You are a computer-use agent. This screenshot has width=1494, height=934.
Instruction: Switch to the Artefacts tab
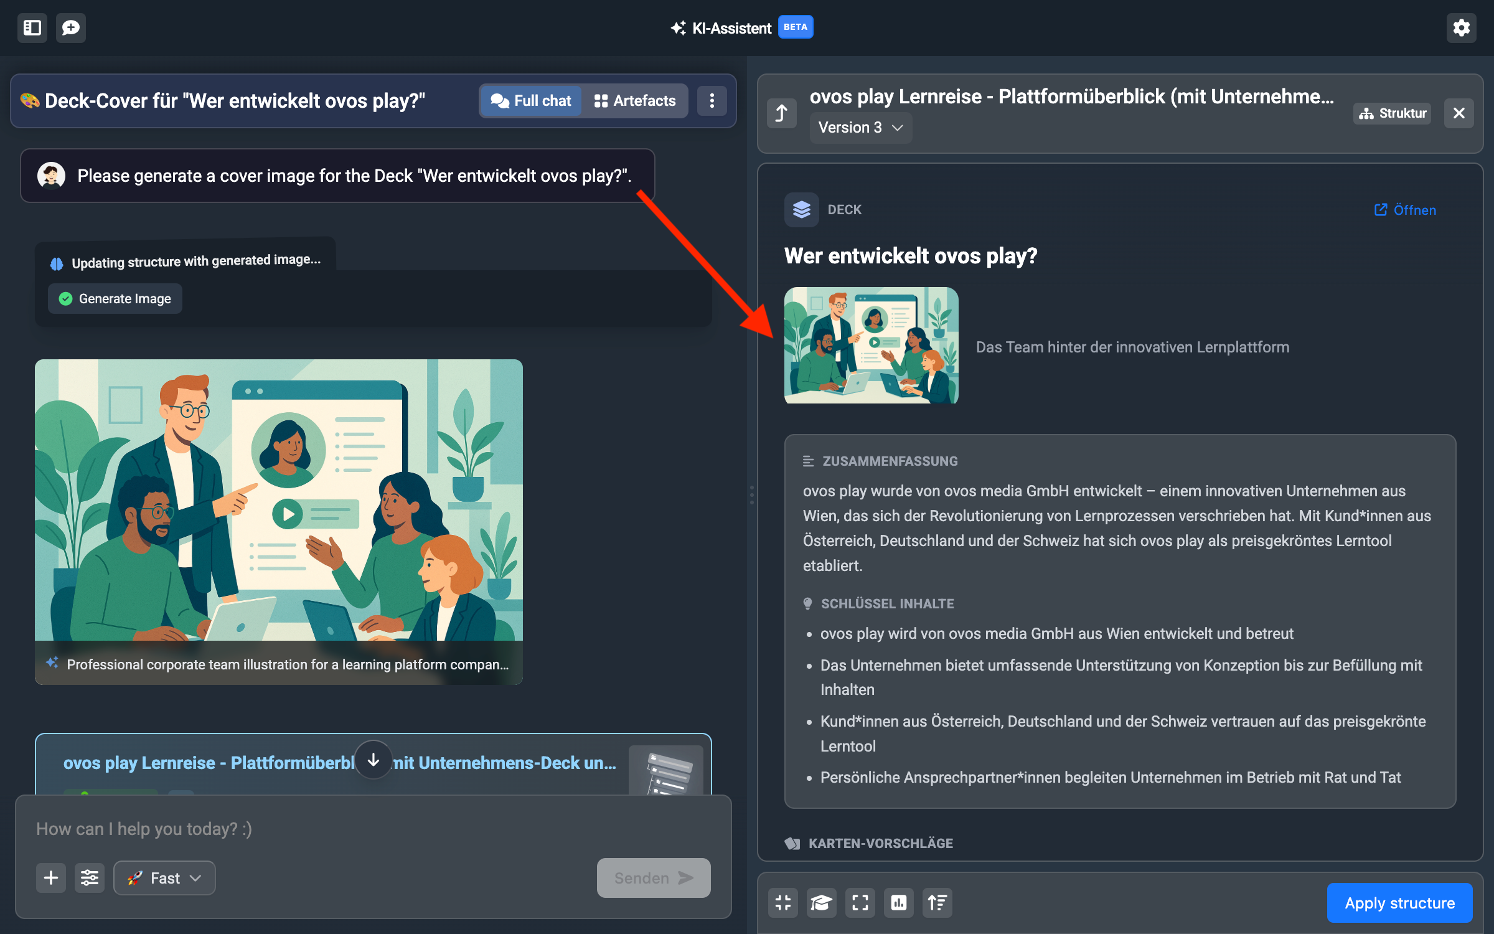pos(635,101)
